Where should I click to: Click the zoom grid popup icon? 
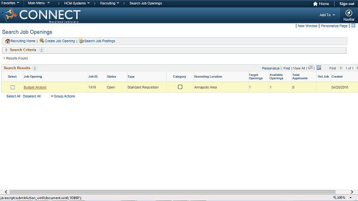click(x=310, y=68)
